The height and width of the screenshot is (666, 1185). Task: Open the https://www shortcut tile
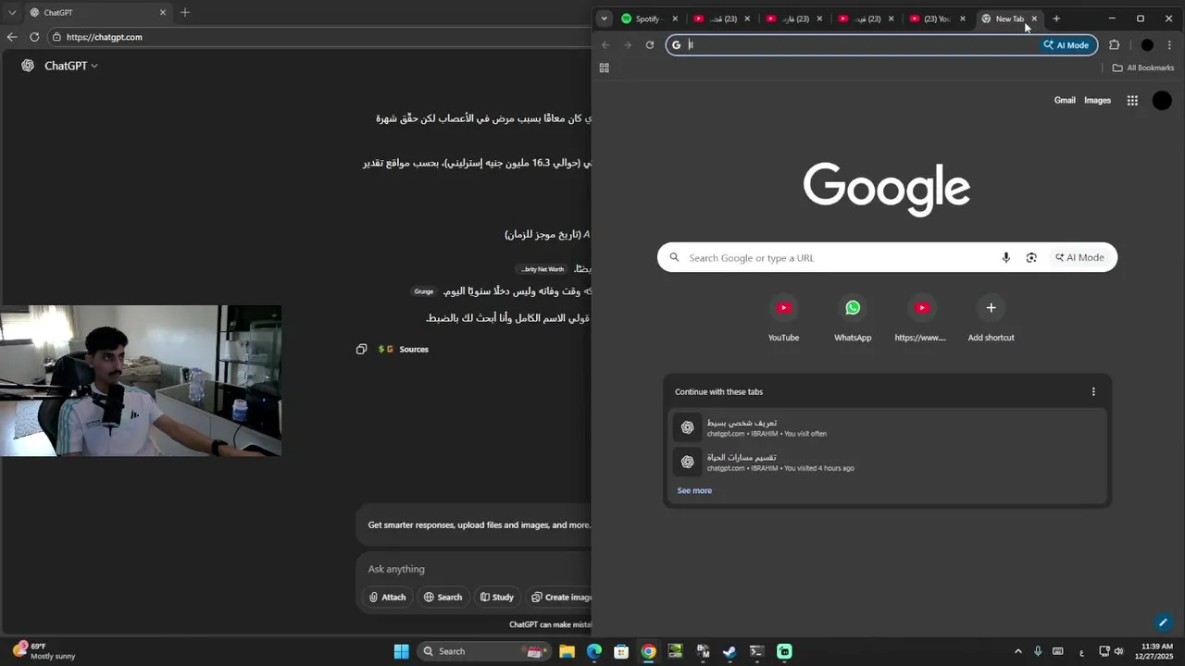[921, 319]
